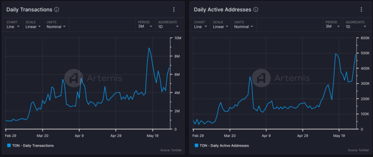Open three-dot menu on Daily Transactions panel
The height and width of the screenshot is (157, 373).
[x=174, y=9]
